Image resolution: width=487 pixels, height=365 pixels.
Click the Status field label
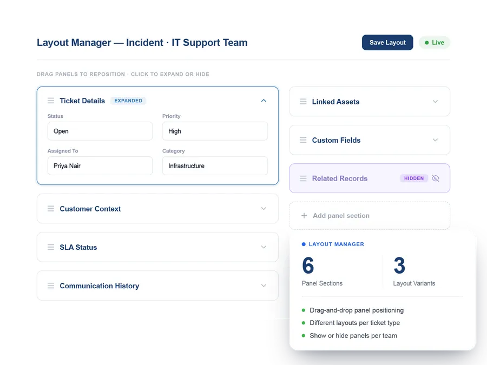pyautogui.click(x=55, y=116)
